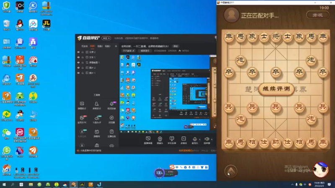Select the green e browser desktop icon

(7, 153)
